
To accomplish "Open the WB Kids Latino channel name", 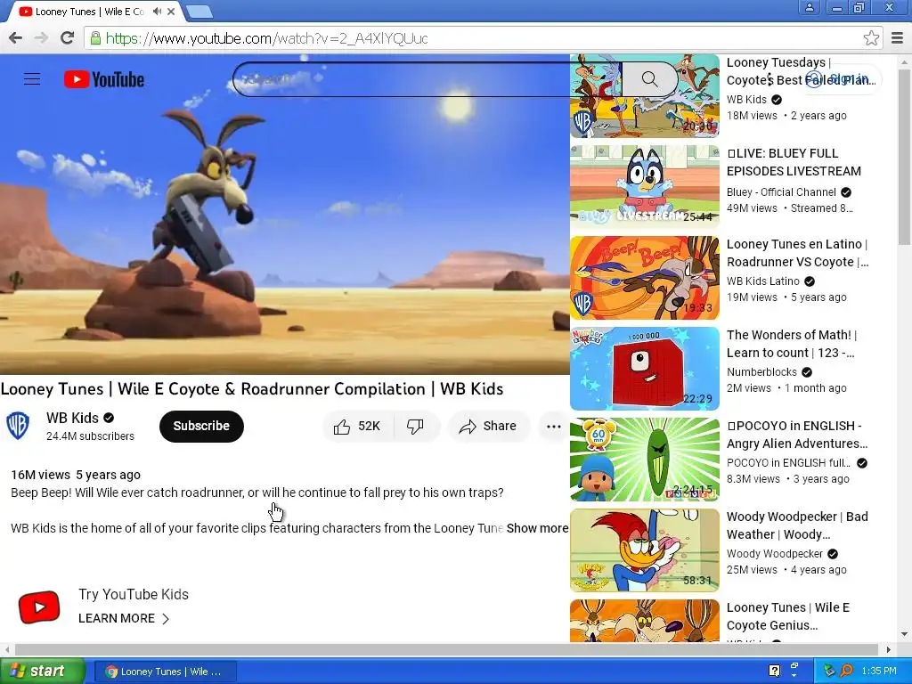I will (763, 281).
